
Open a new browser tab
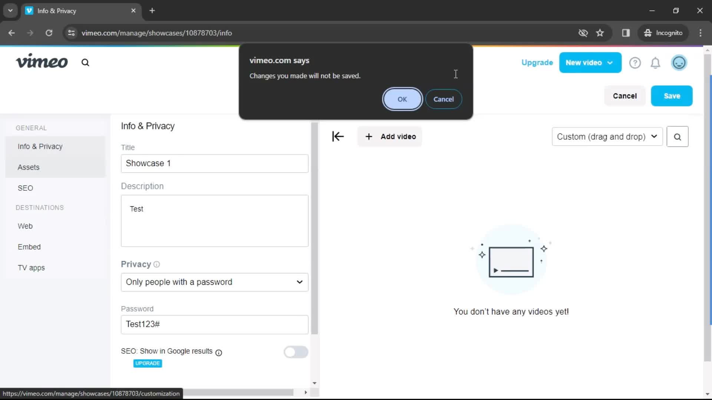coord(152,11)
